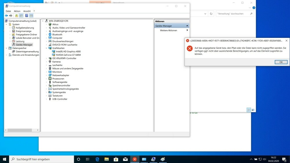Open Aufgabenplanung in the left tree

tap(25, 28)
